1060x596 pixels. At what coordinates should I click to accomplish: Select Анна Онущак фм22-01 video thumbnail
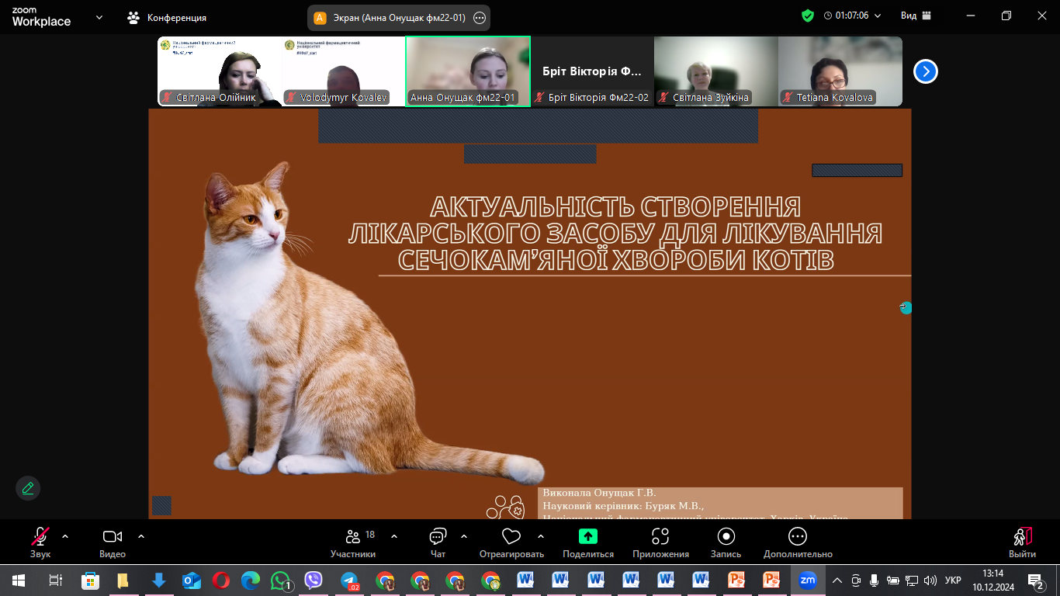468,71
